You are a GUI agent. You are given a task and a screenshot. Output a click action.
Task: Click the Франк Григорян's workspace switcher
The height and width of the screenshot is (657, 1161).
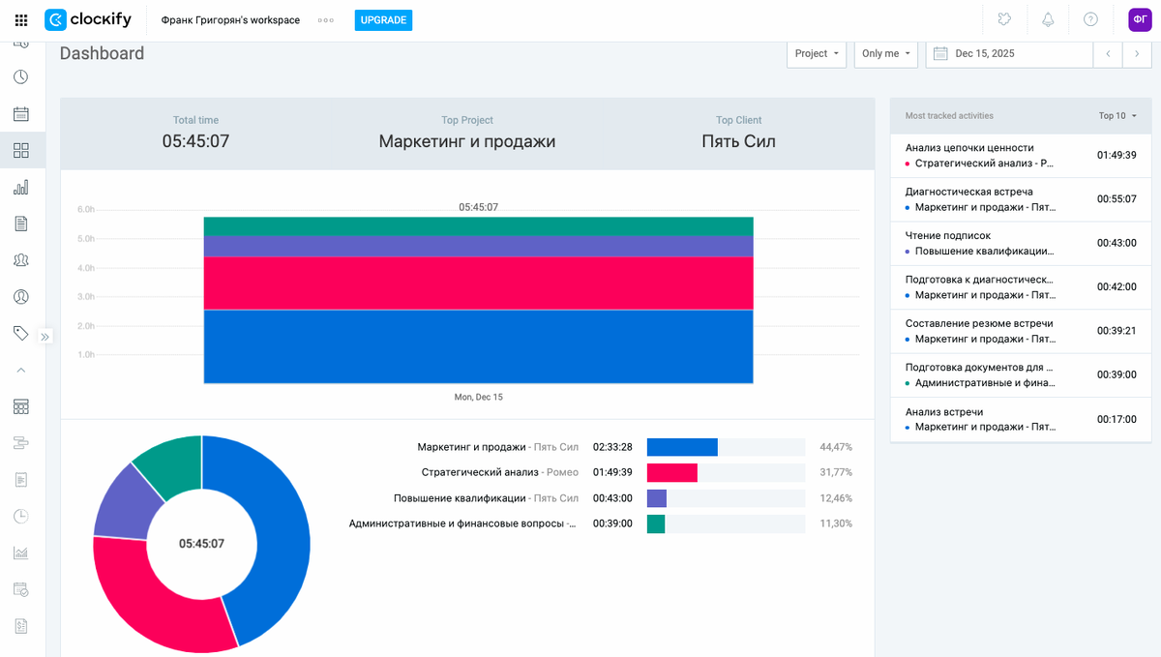pyautogui.click(x=232, y=19)
